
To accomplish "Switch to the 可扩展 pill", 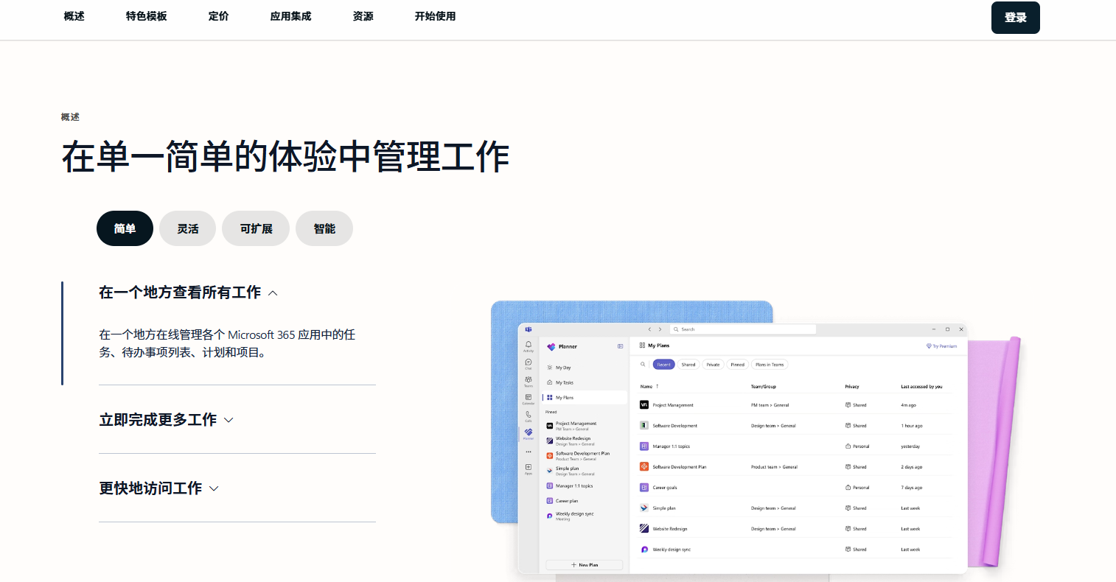I will 256,228.
